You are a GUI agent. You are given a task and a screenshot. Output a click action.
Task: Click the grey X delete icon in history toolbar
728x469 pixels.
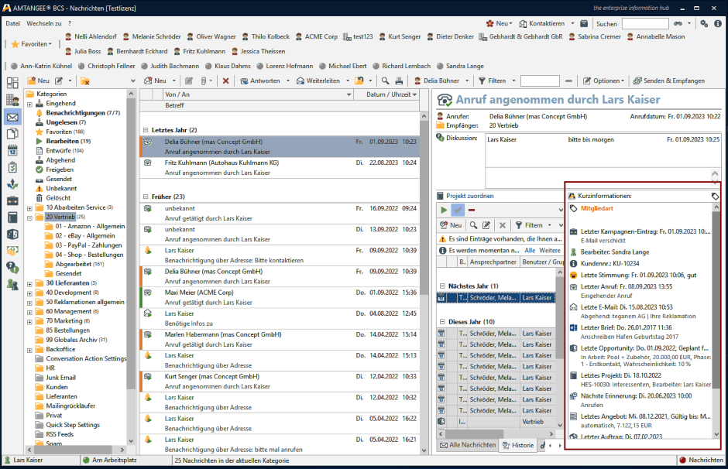[x=503, y=225]
